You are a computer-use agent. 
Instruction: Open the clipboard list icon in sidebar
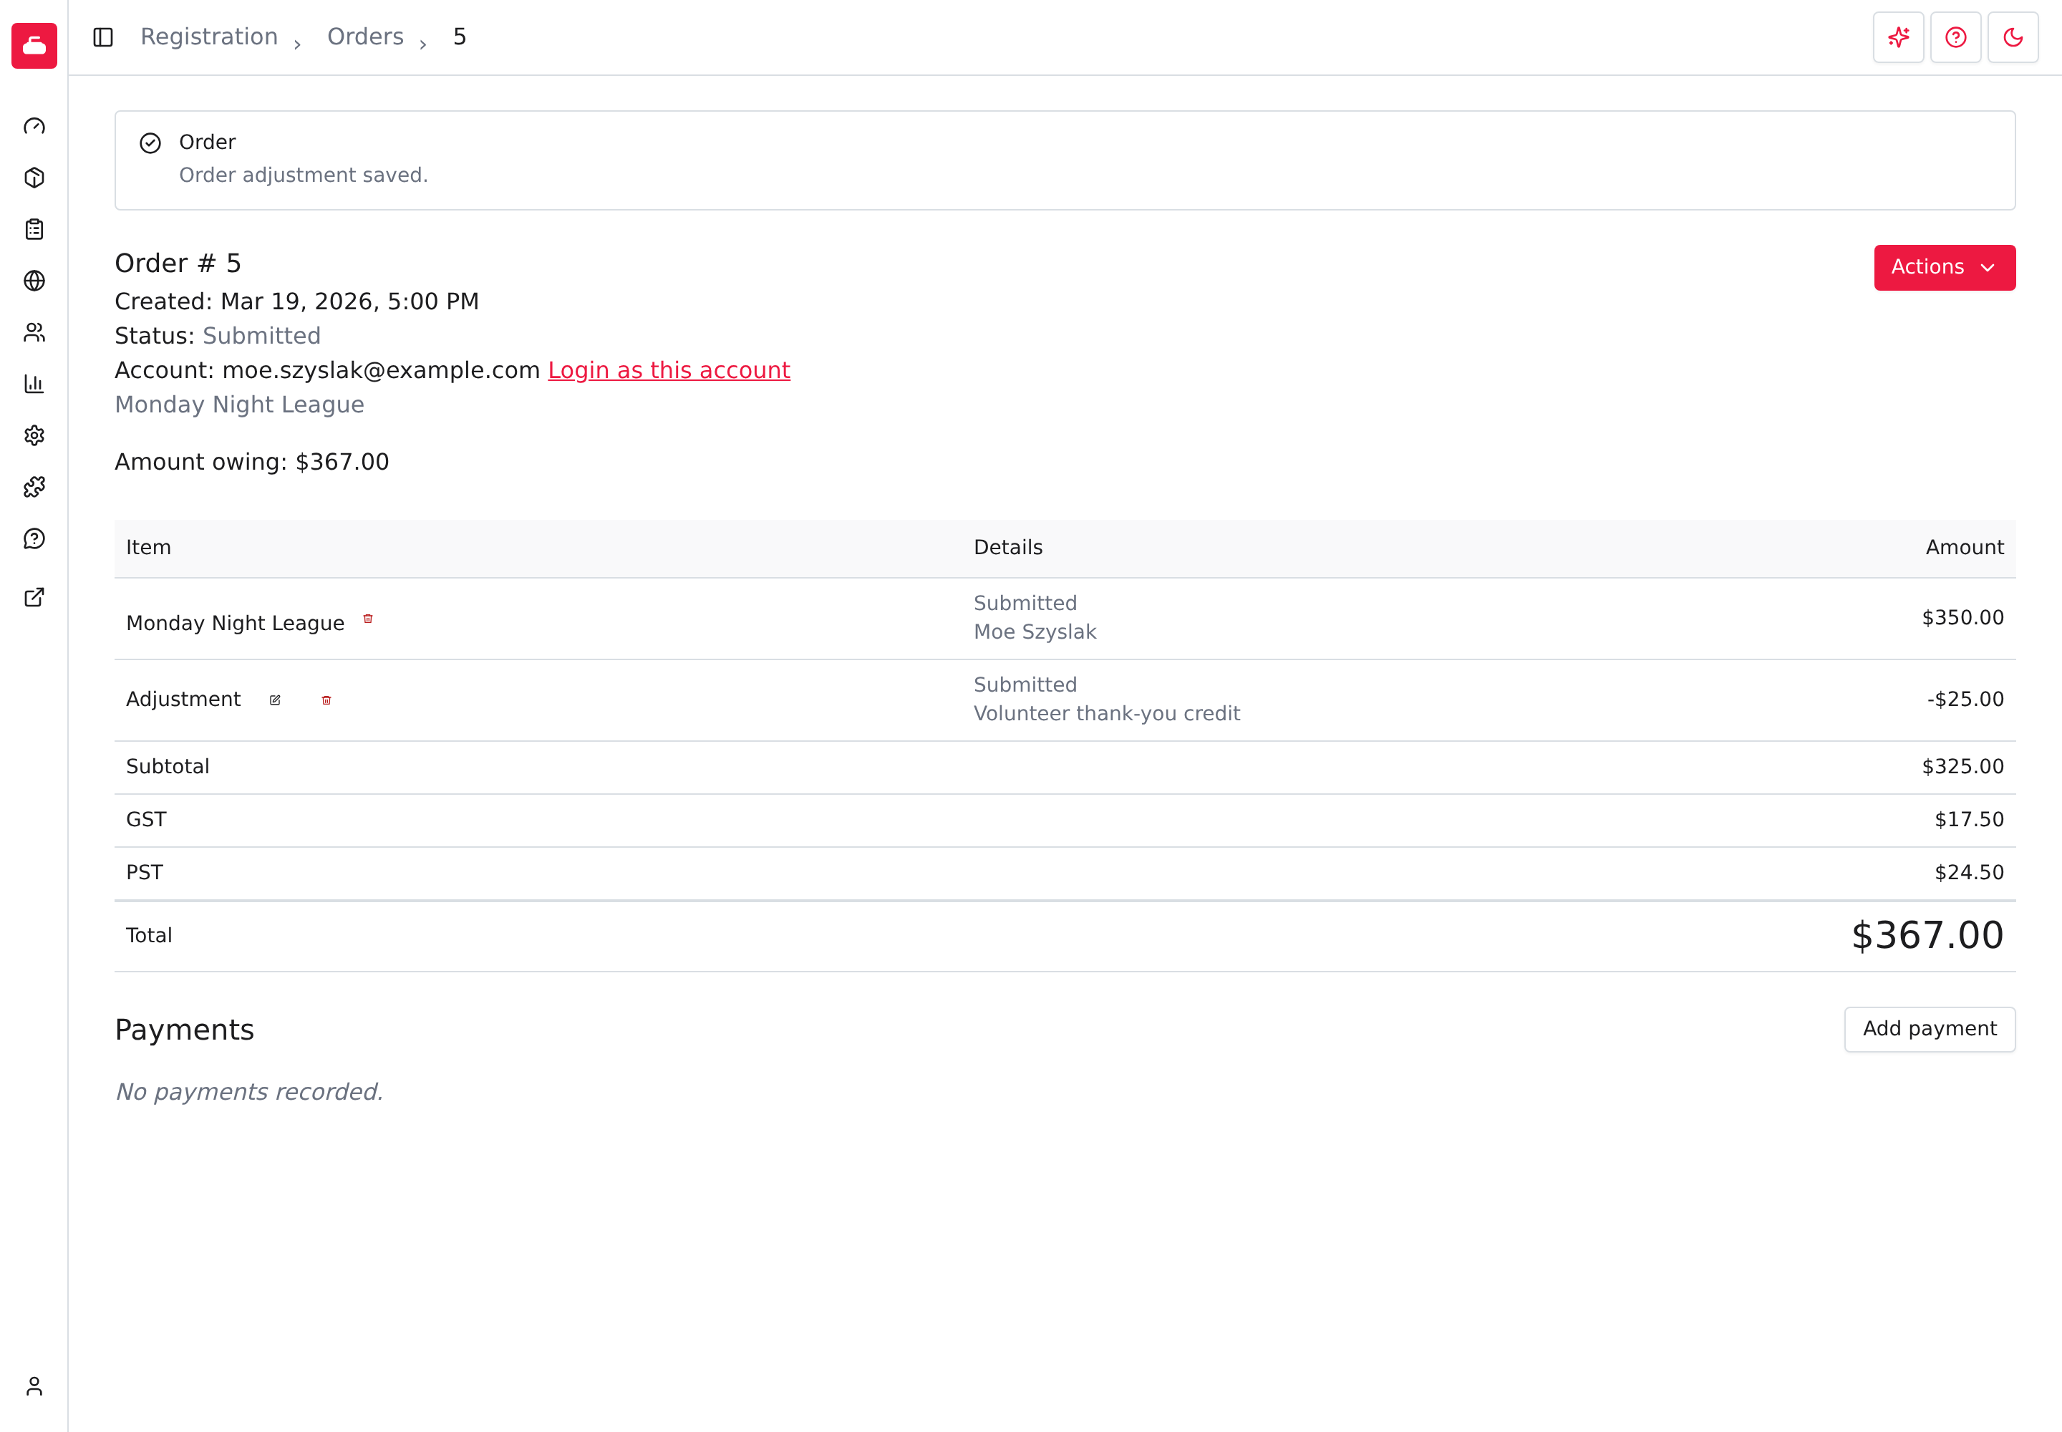click(x=34, y=230)
